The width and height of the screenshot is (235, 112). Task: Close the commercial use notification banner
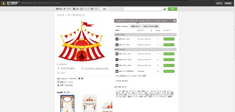point(174,21)
